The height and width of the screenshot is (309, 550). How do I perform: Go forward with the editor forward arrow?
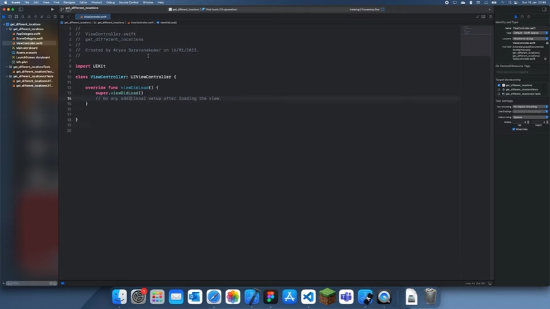coord(72,16)
